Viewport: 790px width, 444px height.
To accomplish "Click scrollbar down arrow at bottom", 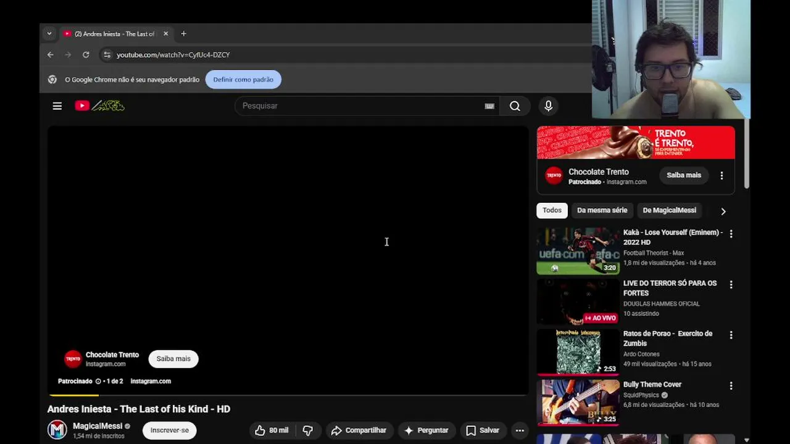I will pyautogui.click(x=747, y=440).
